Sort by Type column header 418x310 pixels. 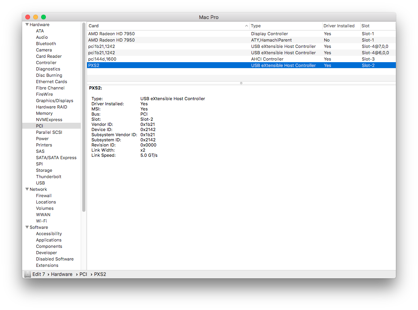click(286, 26)
